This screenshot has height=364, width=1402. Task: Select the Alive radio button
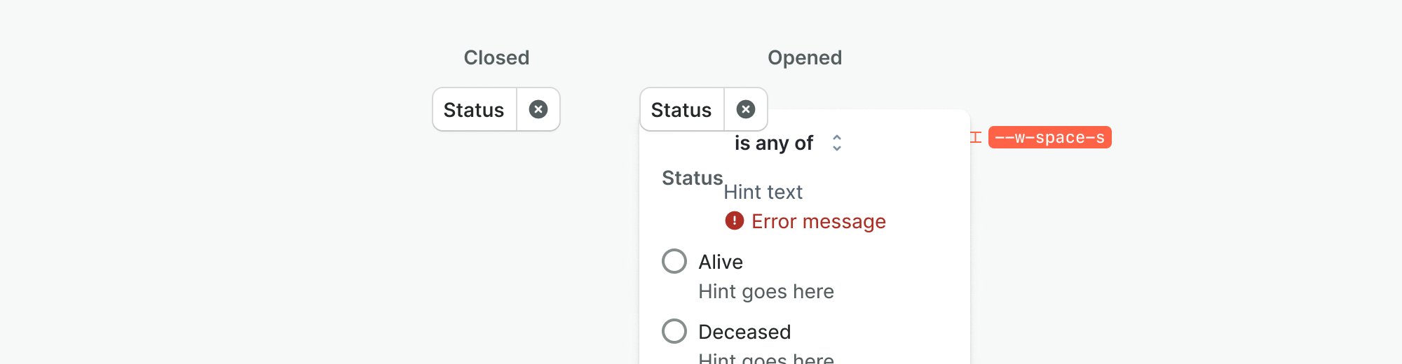(x=674, y=261)
